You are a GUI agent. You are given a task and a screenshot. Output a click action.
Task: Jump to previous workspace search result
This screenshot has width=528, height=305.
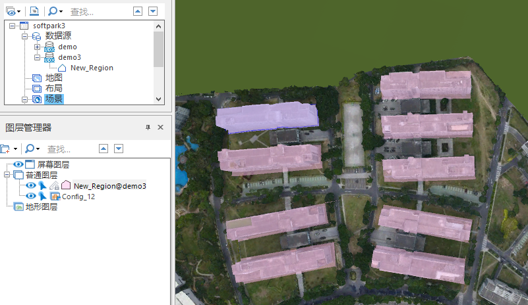tap(138, 11)
